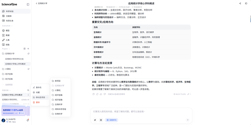
Task: Send the message with the arrow button
Action: coord(188,120)
